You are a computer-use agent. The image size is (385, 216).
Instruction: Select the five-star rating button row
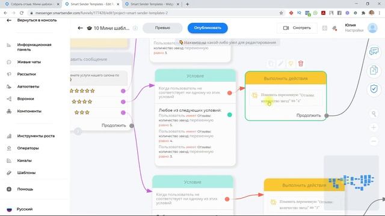point(97,91)
